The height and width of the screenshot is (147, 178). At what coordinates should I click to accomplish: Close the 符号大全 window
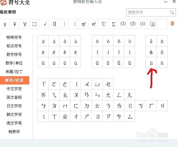pos(174,2)
